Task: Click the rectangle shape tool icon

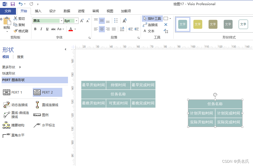Action: pos(166,19)
